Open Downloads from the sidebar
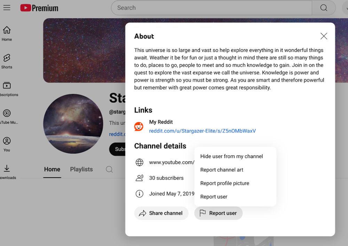This screenshot has height=246, width=348. [x=8, y=172]
